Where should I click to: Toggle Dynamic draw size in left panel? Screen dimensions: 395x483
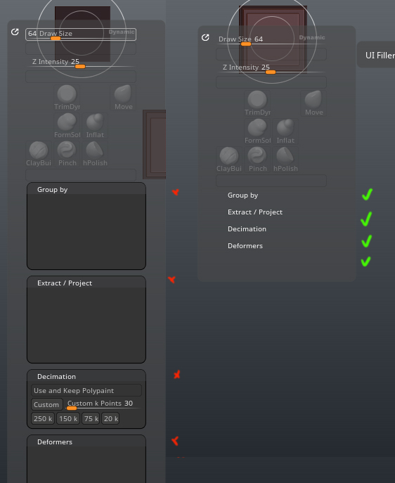tap(122, 32)
